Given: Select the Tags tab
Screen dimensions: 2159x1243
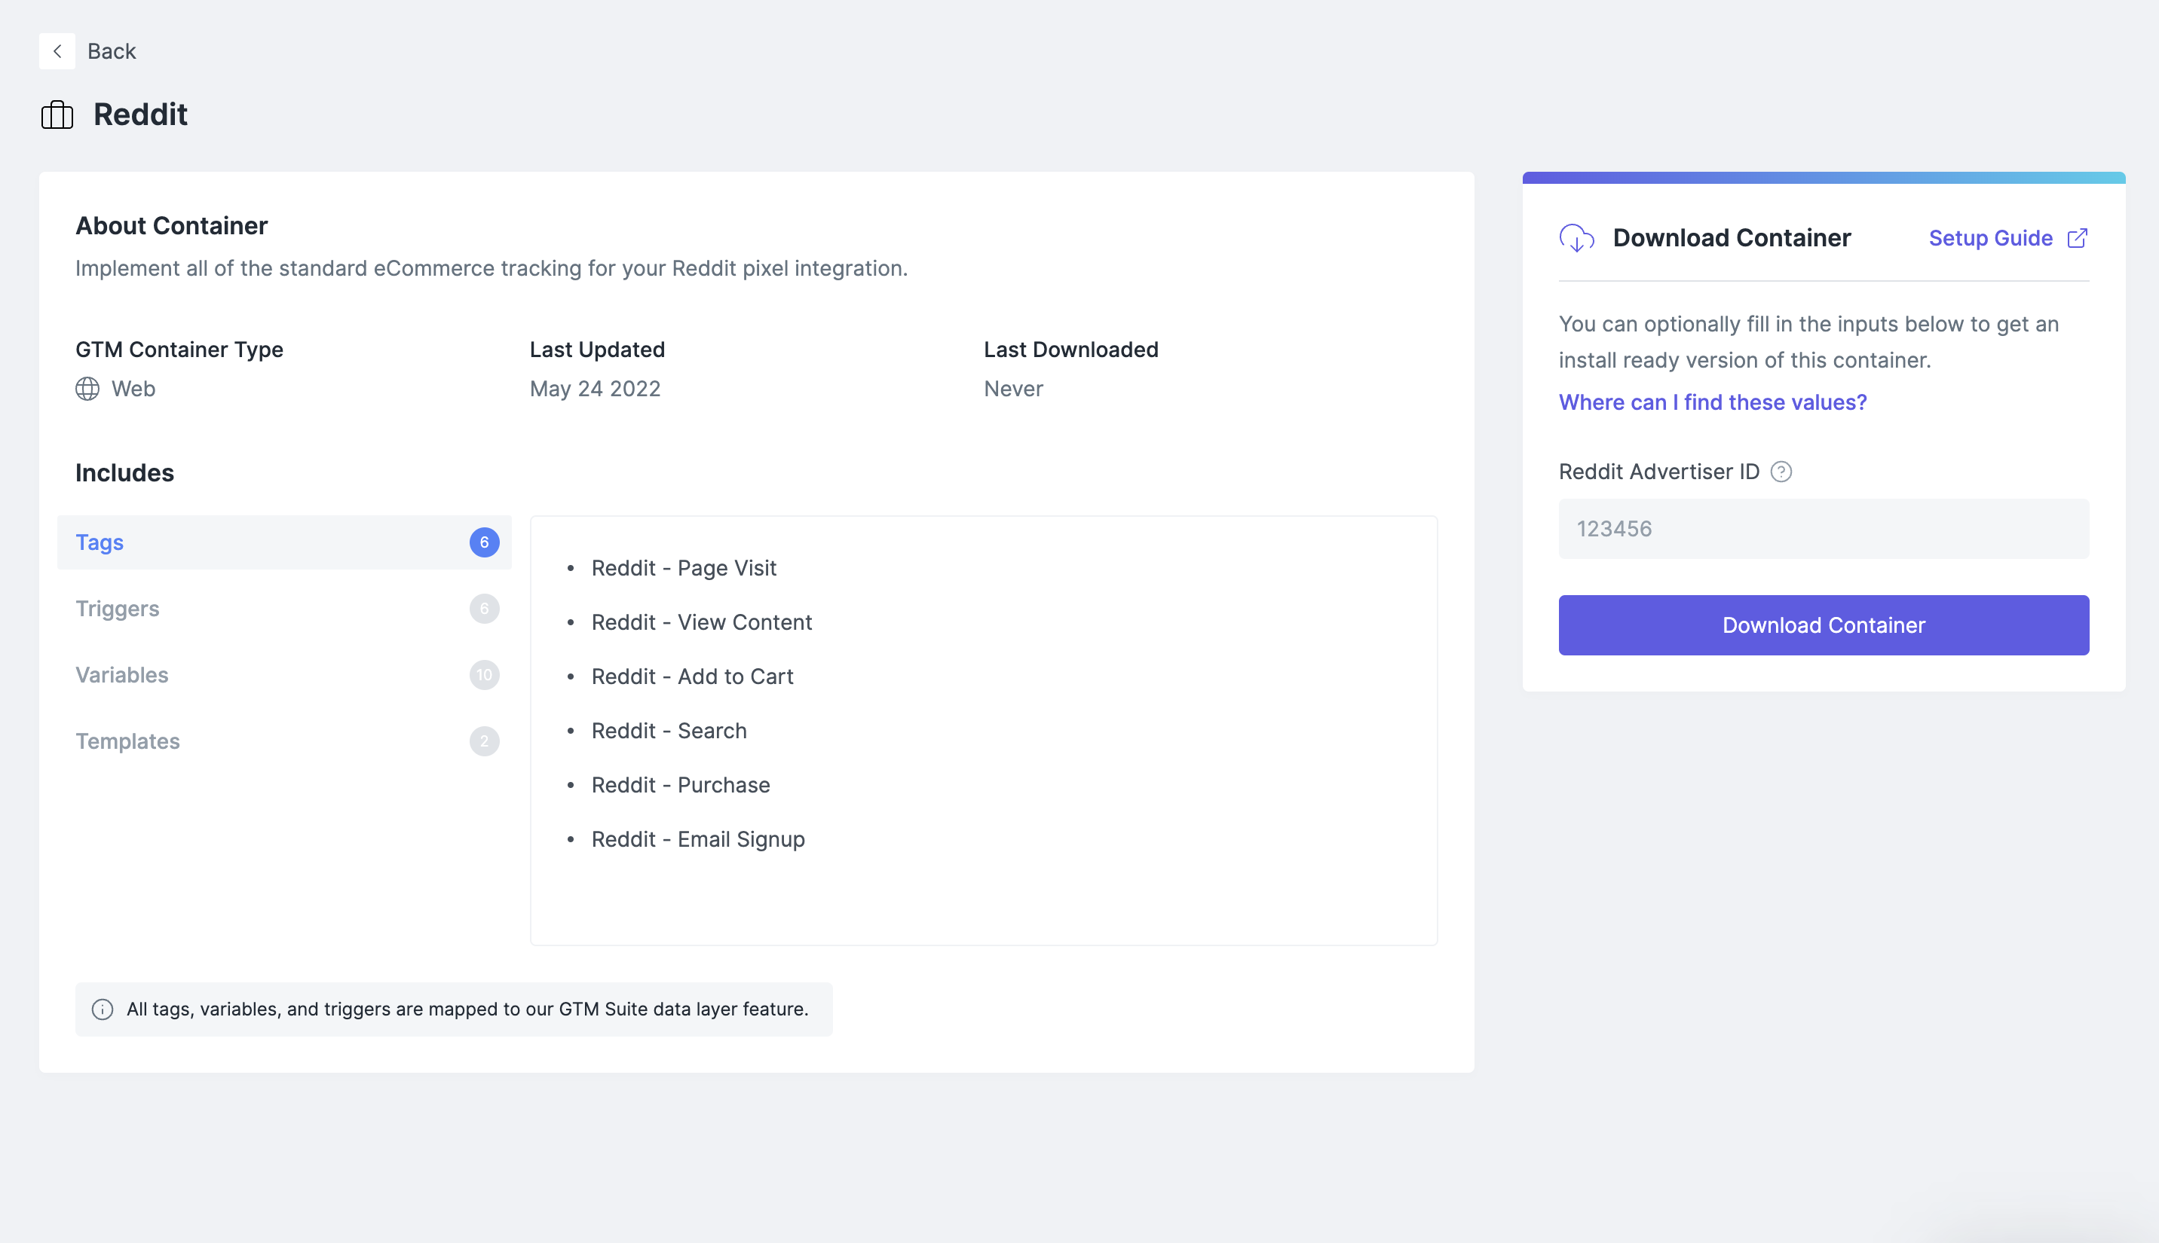Looking at the screenshot, I should pyautogui.click(x=100, y=543).
